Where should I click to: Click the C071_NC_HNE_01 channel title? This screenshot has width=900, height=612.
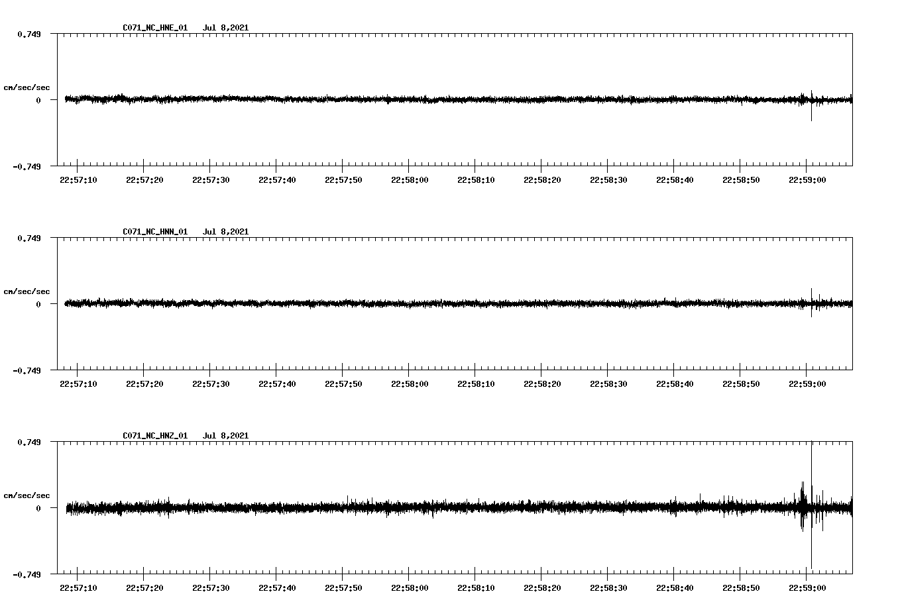[155, 28]
